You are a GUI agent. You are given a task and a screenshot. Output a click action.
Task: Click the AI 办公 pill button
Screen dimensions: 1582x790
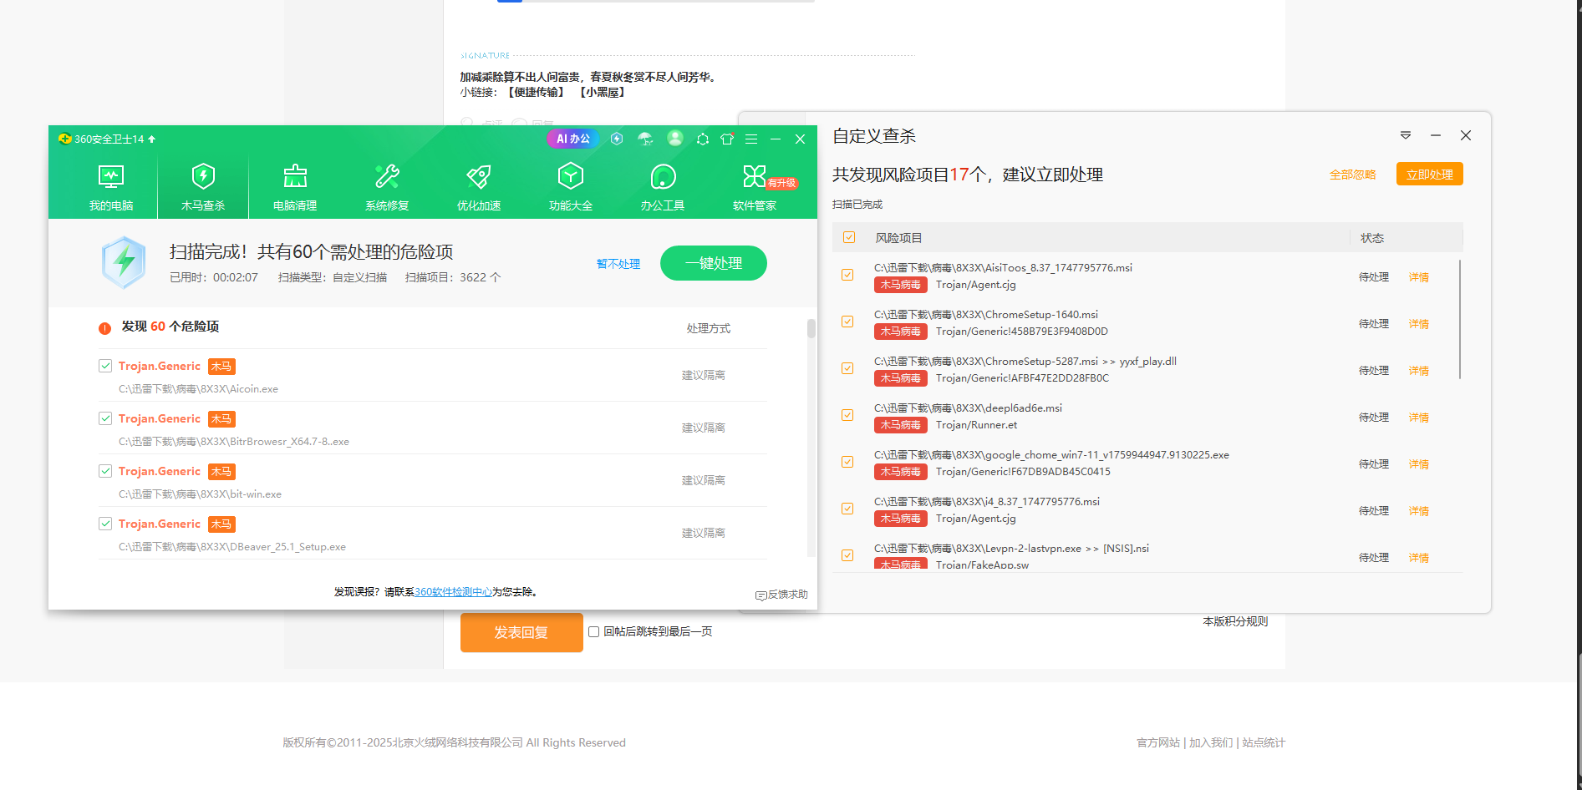point(573,139)
